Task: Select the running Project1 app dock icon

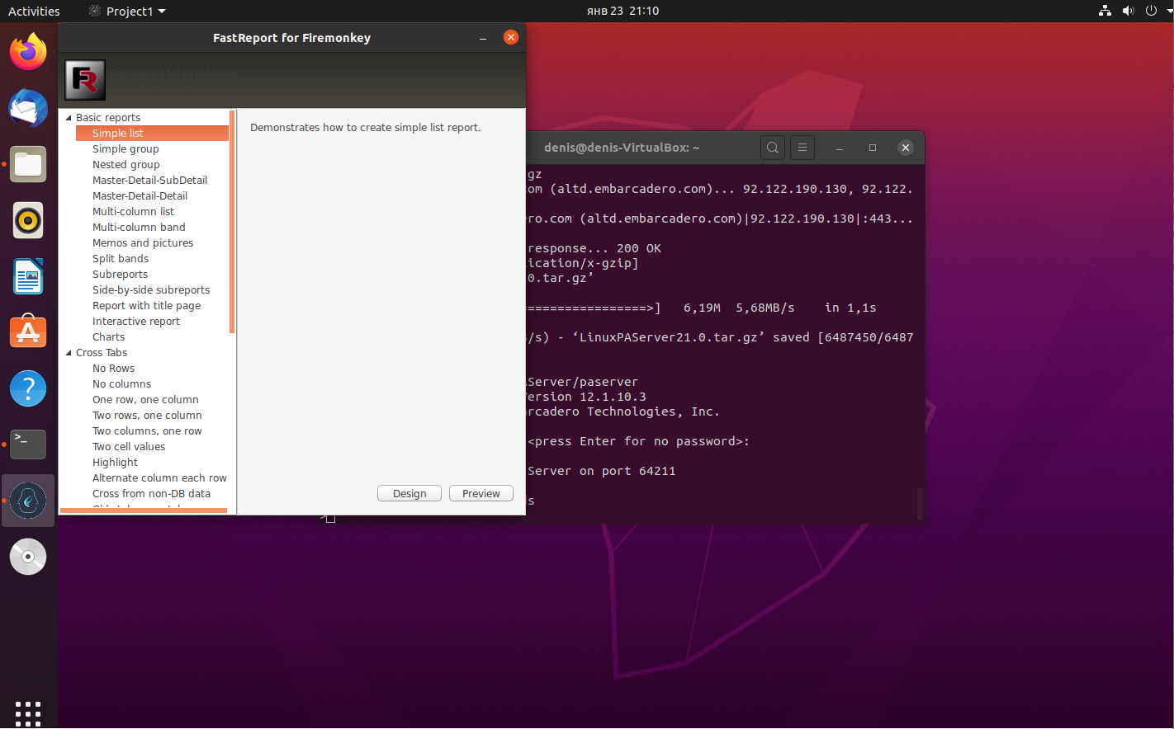Action: pos(28,501)
